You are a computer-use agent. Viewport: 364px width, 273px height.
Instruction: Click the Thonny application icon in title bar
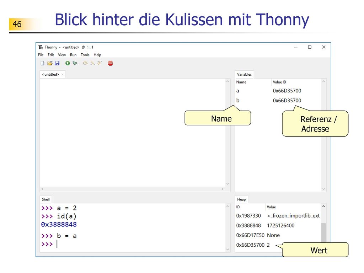click(41, 47)
